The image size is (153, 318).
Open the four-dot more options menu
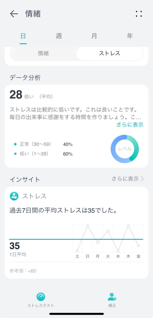tap(139, 14)
